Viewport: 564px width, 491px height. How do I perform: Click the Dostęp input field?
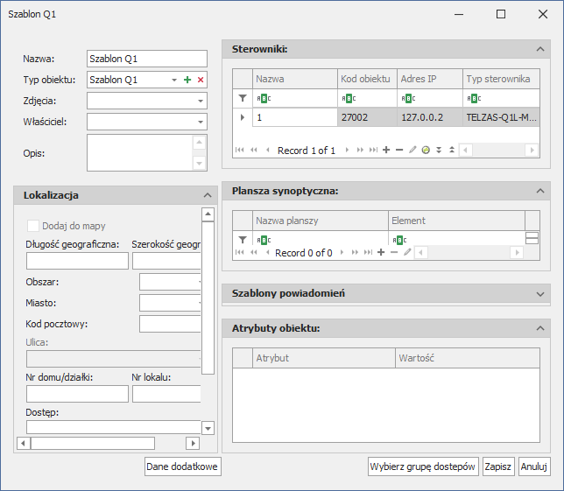click(114, 427)
